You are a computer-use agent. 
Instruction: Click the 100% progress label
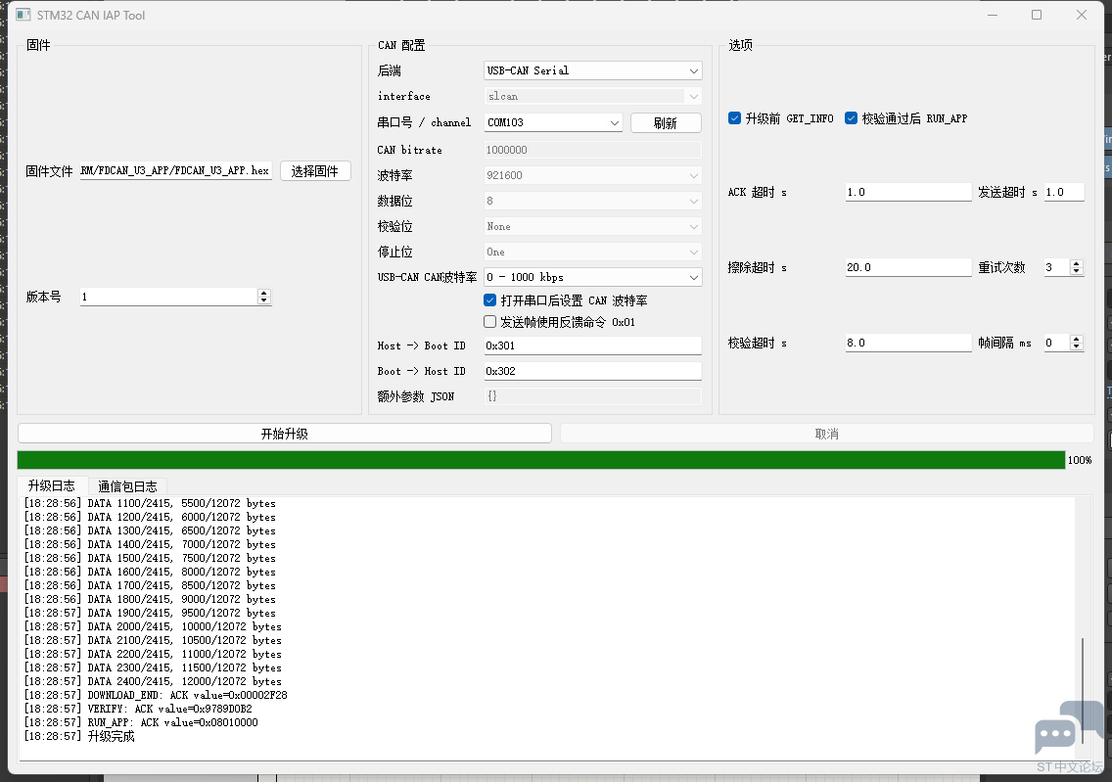point(1080,460)
